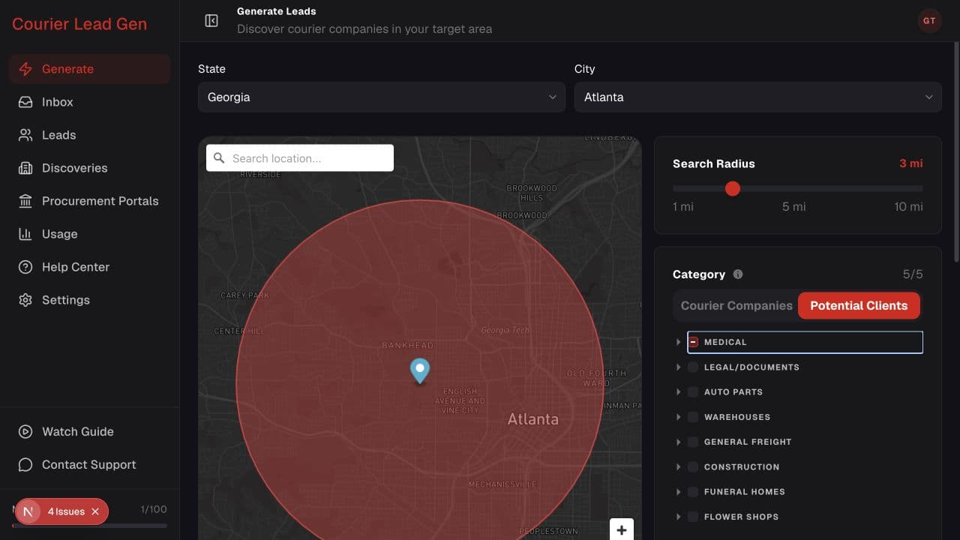Expand the General Freight category arrow
Image resolution: width=960 pixels, height=540 pixels.
click(678, 442)
